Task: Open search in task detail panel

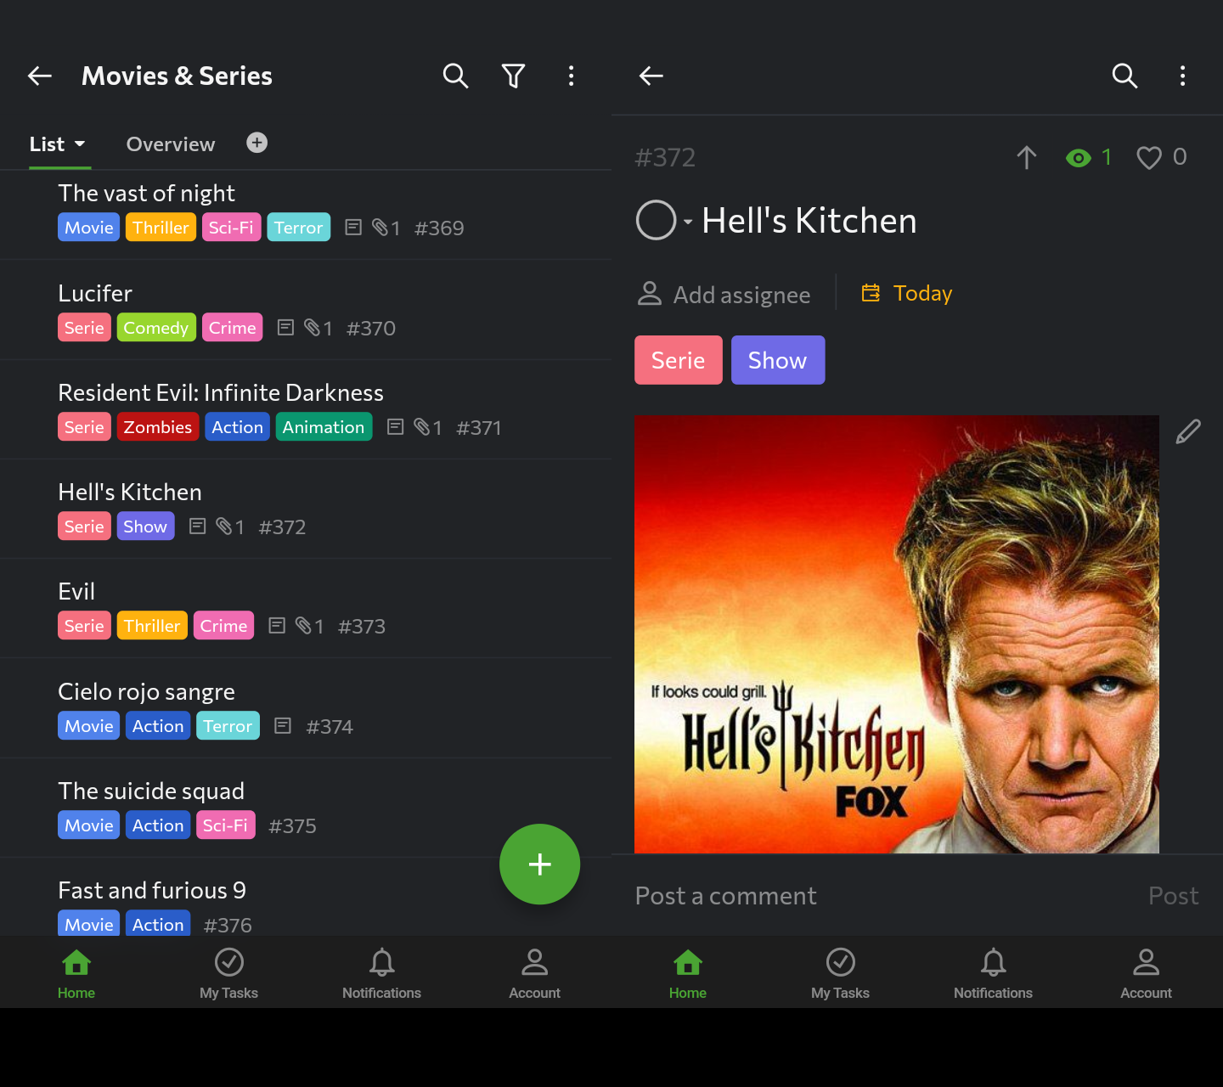Action: 1124,76
